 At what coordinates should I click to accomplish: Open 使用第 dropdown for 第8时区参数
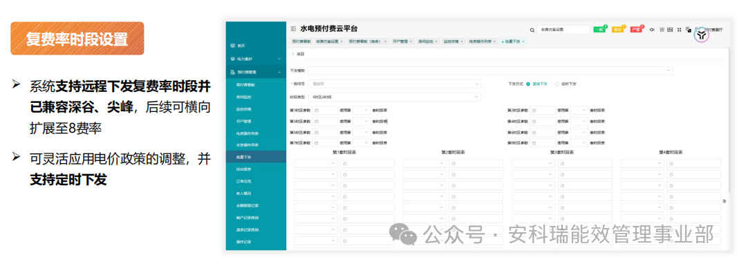tap(579, 143)
